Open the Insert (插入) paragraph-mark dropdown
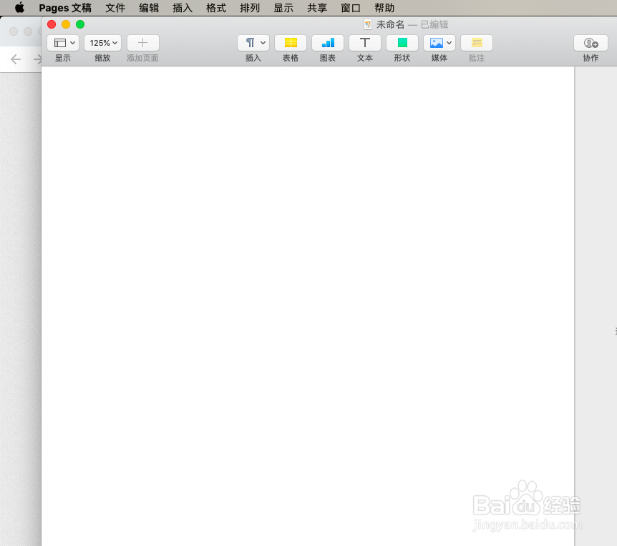Screen dimensions: 617x546 [253, 43]
